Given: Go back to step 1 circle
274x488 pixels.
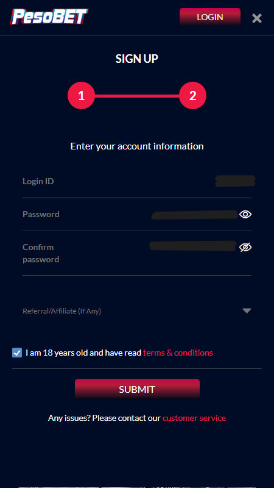Looking at the screenshot, I should click(81, 96).
